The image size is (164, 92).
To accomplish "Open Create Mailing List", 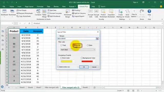I will click(x=120, y=13).
